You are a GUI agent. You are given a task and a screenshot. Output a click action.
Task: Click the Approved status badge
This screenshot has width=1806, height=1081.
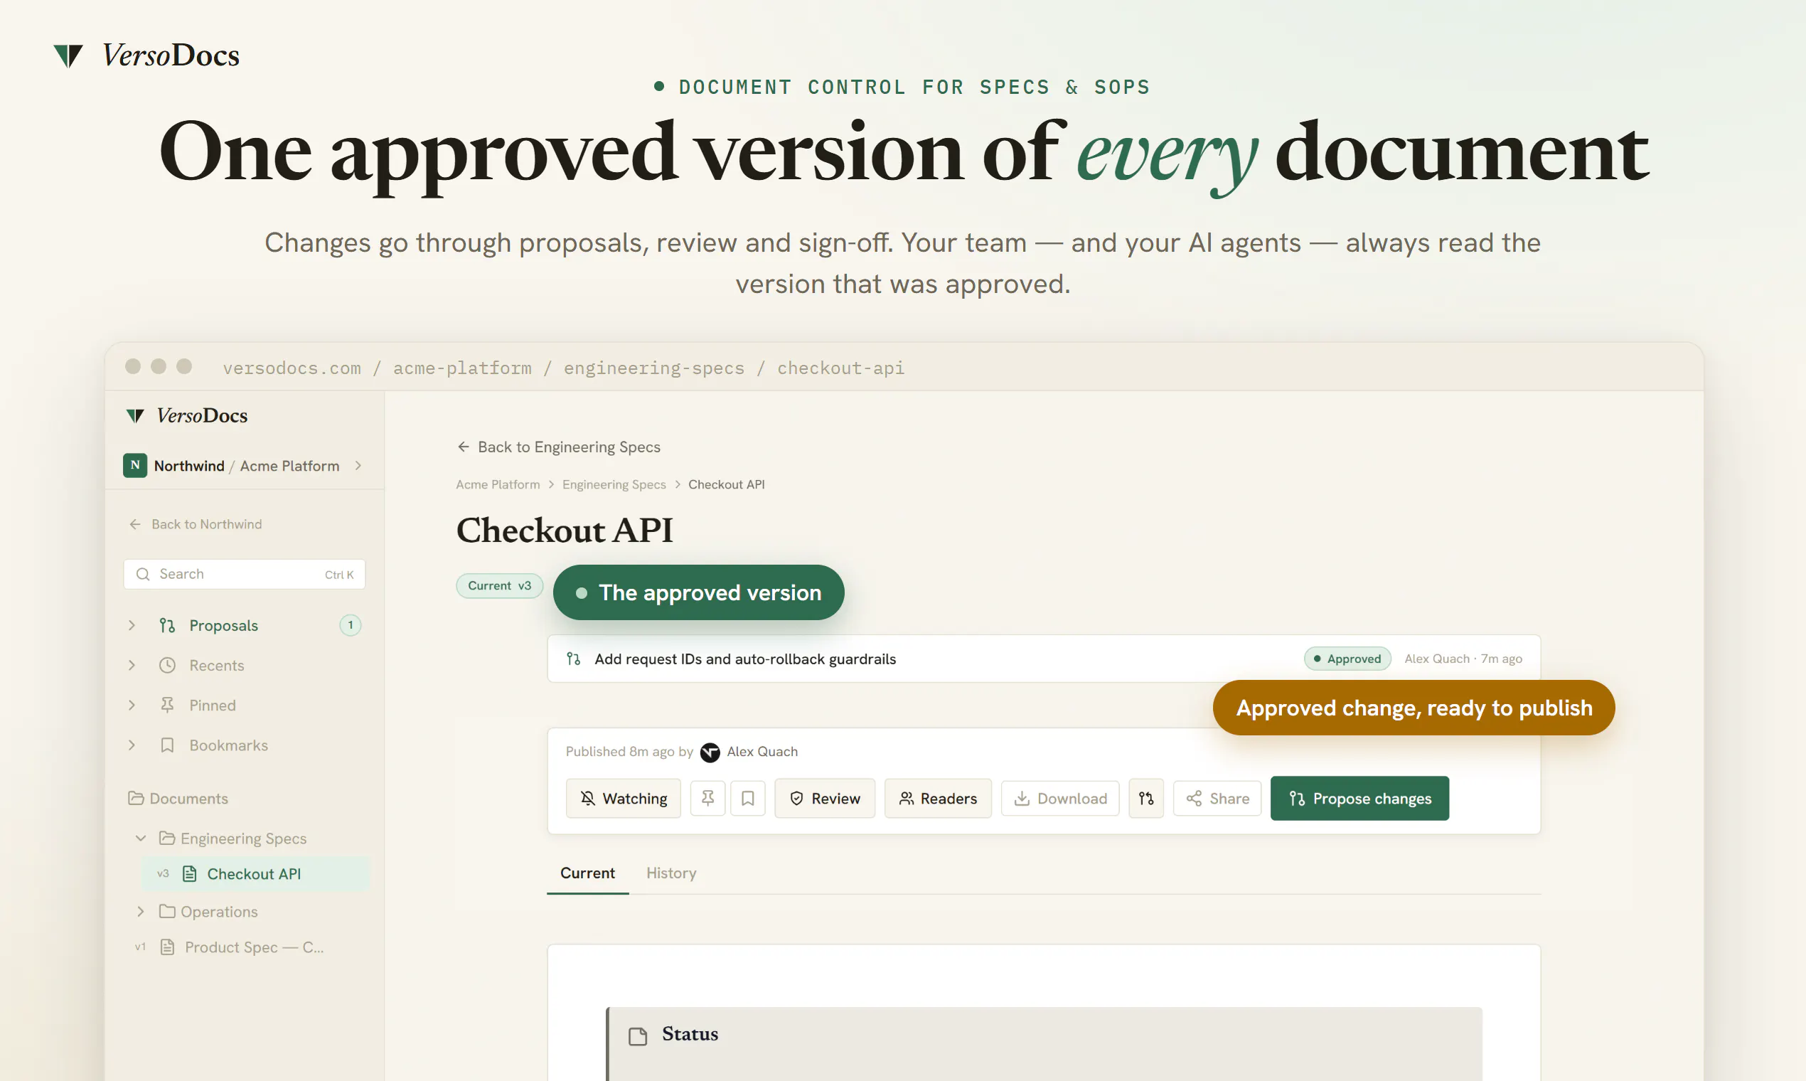coord(1347,659)
